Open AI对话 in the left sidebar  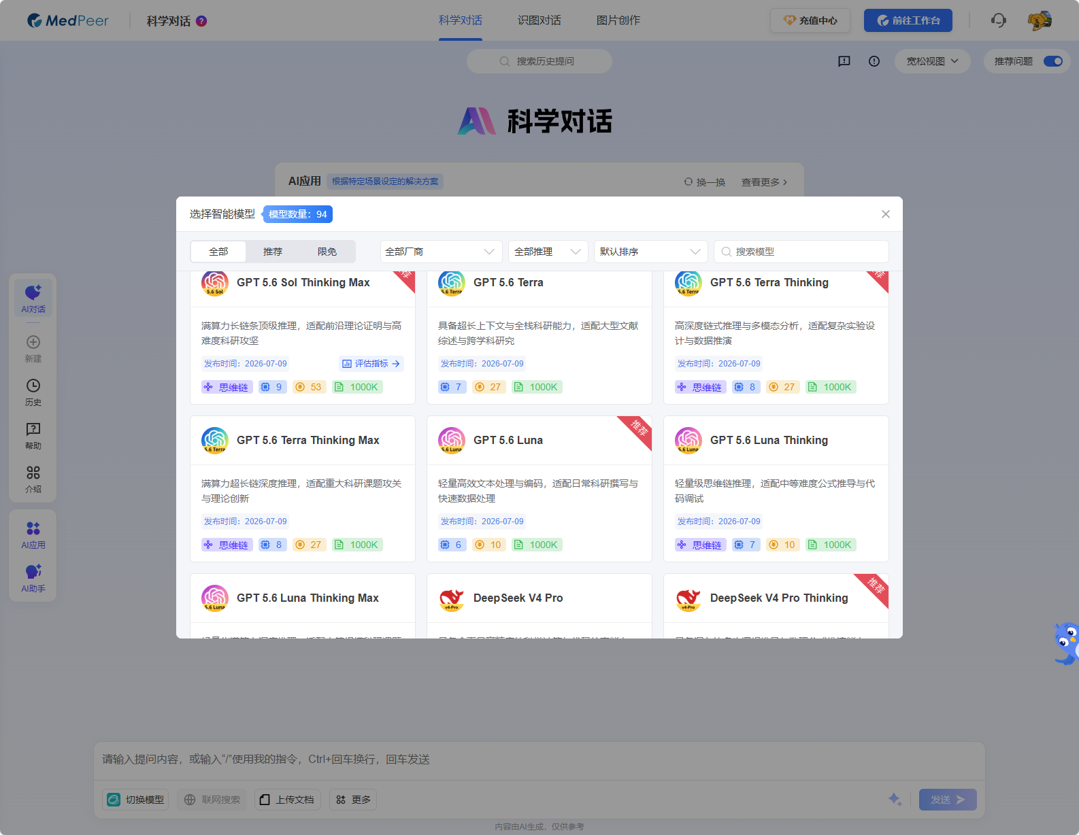pos(33,299)
